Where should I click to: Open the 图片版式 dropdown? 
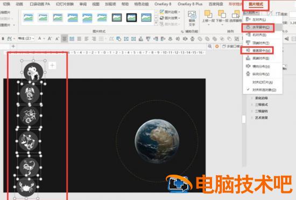point(170,24)
